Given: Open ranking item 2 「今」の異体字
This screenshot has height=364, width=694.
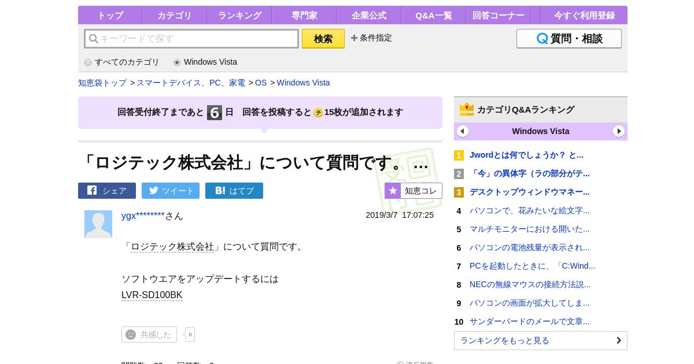Looking at the screenshot, I should coord(530,173).
